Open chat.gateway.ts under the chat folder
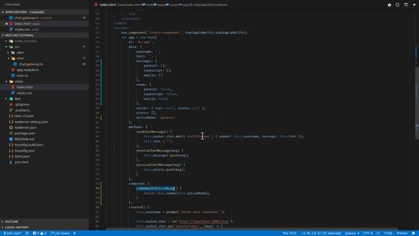 coord(31,64)
